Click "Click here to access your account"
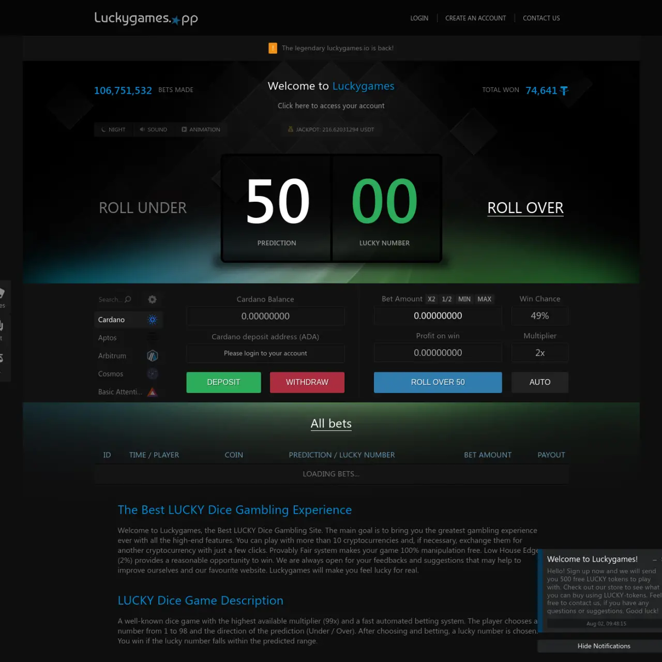The width and height of the screenshot is (662, 662). tap(331, 106)
